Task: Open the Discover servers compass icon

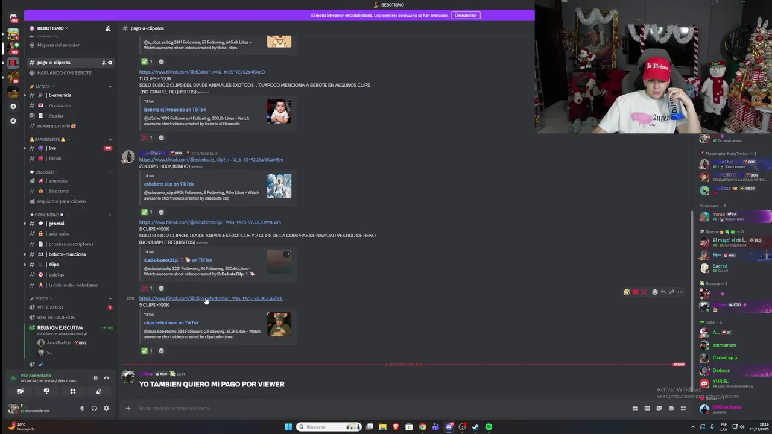Action: click(13, 121)
